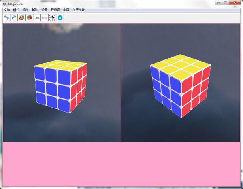Viewport: 243px width, 189px height.
Task: Open the 关于作者 menu
Action: [x=79, y=10]
